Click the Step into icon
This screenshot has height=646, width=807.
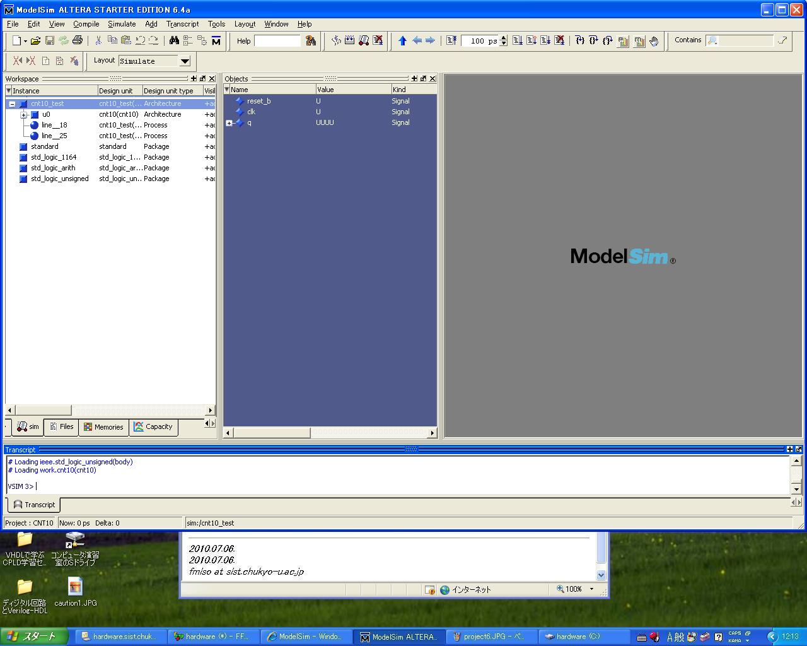[x=580, y=40]
